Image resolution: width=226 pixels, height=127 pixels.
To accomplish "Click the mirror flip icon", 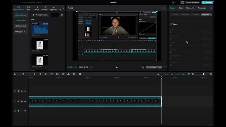I will tap(69, 74).
